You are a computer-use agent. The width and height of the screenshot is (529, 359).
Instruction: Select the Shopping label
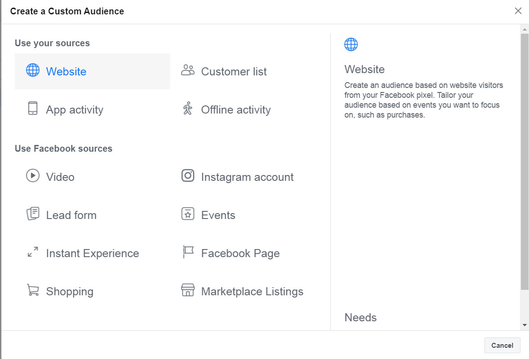[70, 292]
